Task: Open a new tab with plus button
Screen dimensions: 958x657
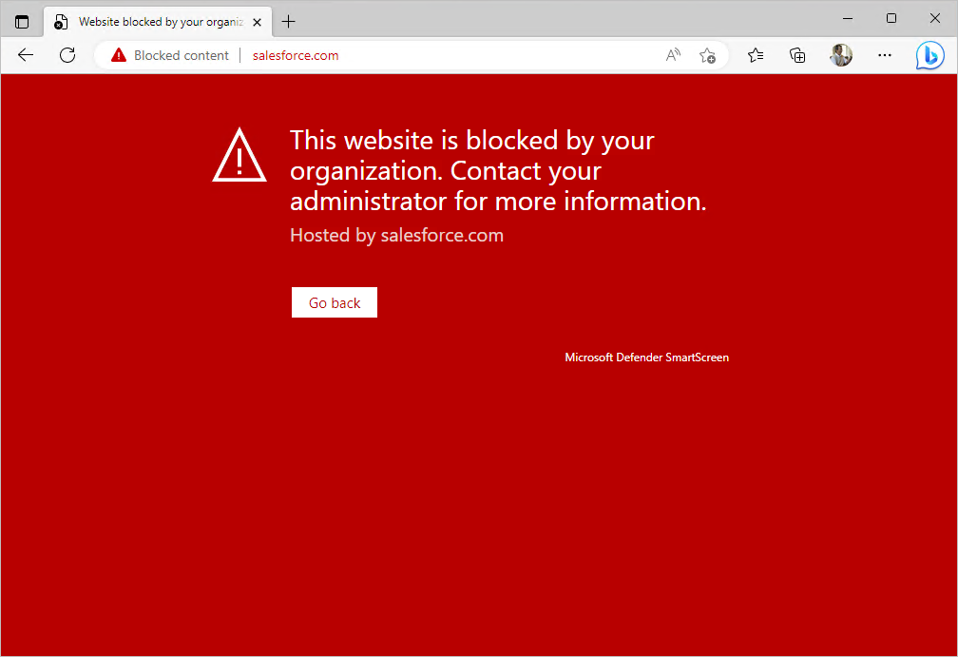Action: pyautogui.click(x=288, y=22)
